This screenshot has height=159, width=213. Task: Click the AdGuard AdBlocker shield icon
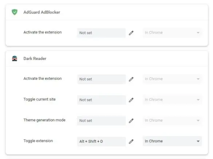click(x=15, y=12)
